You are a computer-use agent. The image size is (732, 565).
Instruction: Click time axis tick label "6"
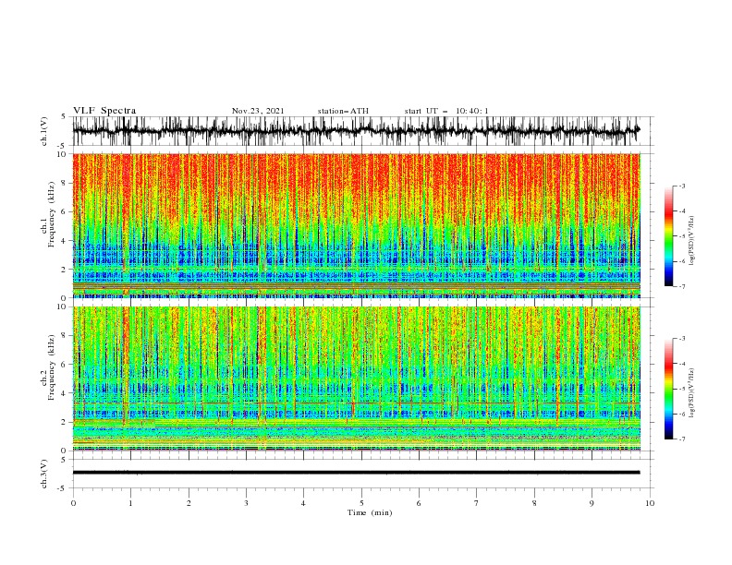click(419, 503)
